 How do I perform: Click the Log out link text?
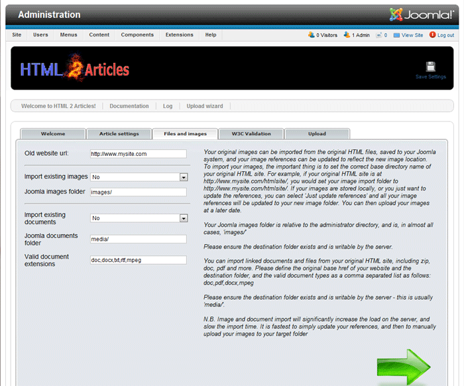(445, 35)
